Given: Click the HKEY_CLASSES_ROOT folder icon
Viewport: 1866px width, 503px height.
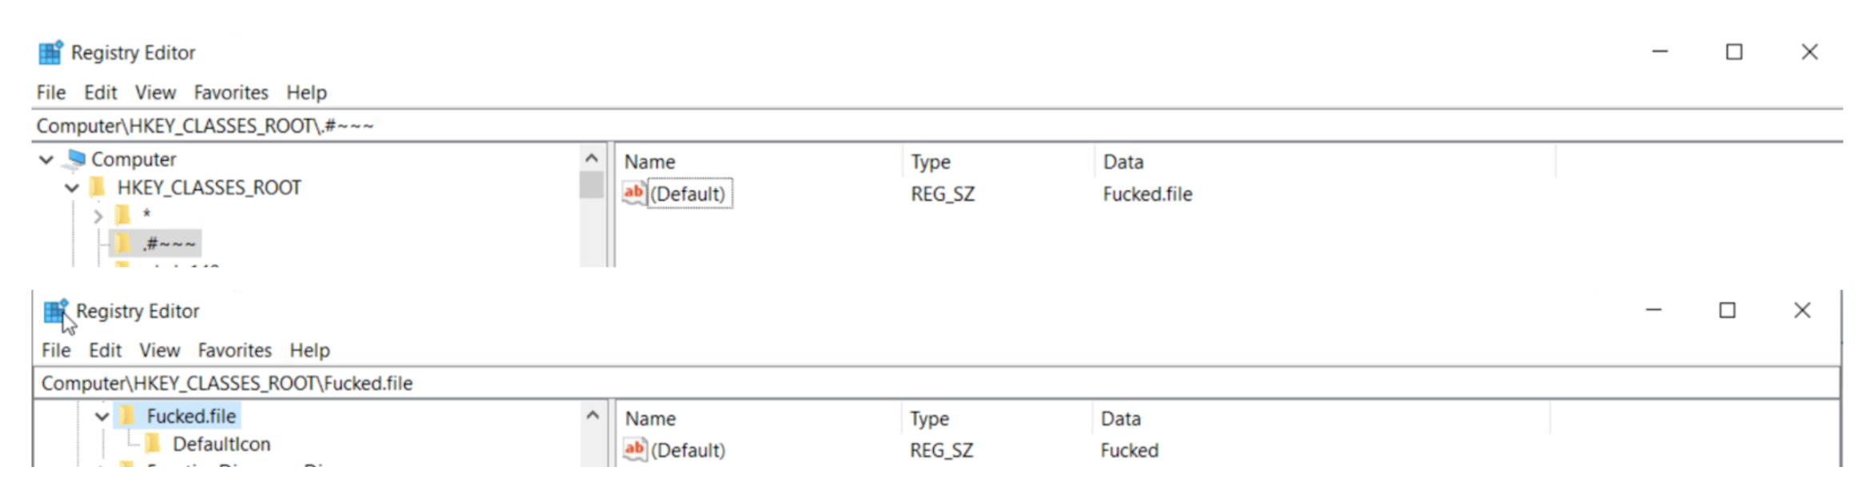Looking at the screenshot, I should point(98,187).
